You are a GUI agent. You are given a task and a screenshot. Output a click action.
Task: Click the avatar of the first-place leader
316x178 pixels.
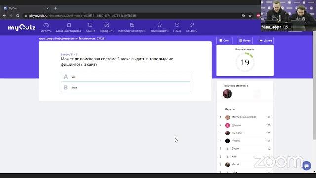pos(227,117)
